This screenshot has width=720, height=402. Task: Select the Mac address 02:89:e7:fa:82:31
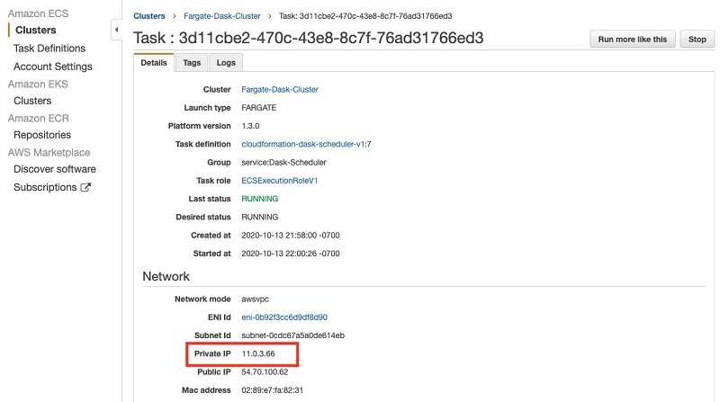pyautogui.click(x=273, y=390)
